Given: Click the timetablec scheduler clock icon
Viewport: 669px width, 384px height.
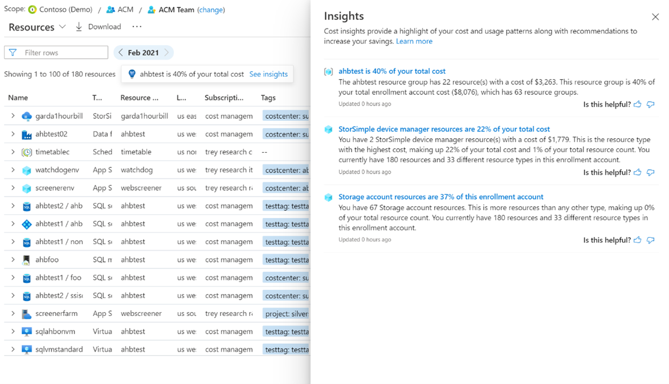Looking at the screenshot, I should point(27,152).
